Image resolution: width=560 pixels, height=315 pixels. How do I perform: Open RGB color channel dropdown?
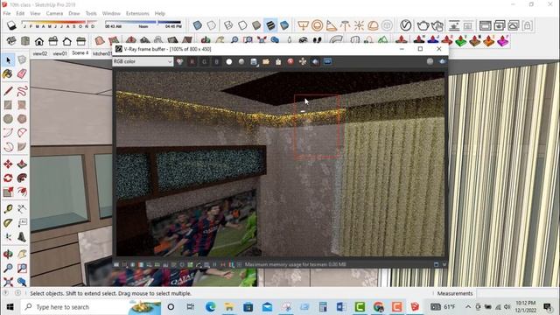pos(143,62)
